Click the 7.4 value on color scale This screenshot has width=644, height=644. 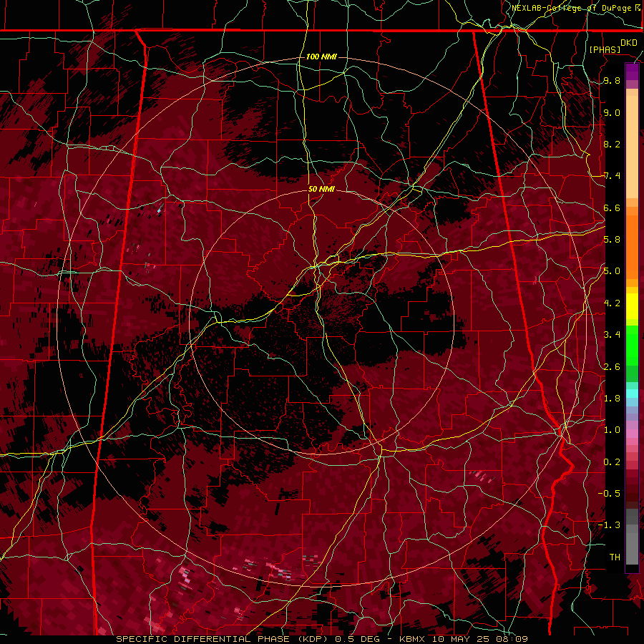[612, 176]
